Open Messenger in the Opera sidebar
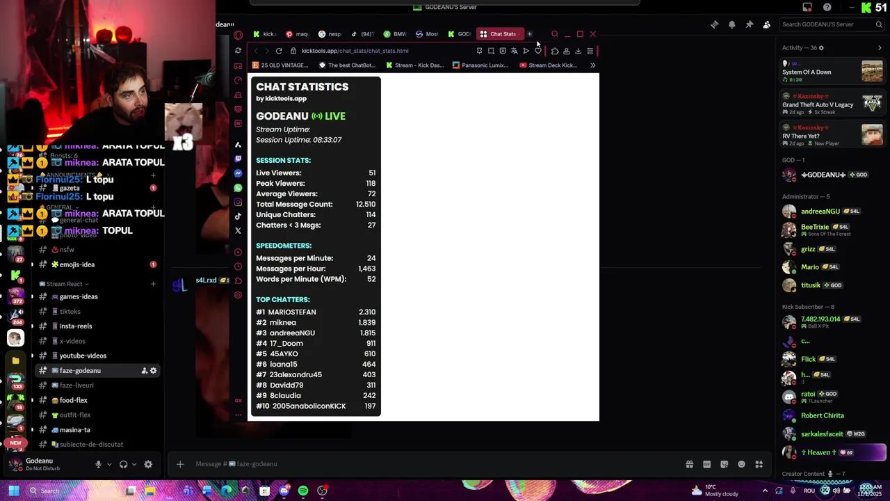This screenshot has height=501, width=890. click(238, 173)
